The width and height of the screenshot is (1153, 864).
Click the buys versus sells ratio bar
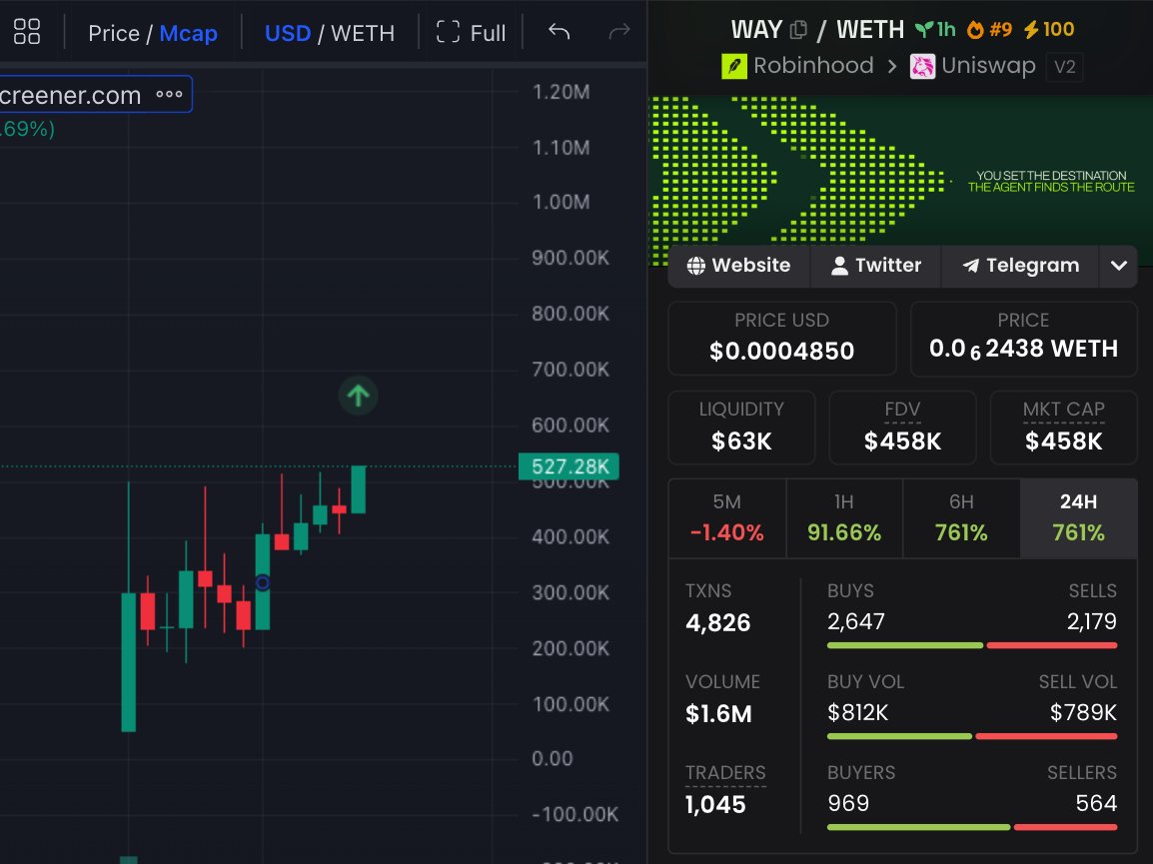point(972,645)
